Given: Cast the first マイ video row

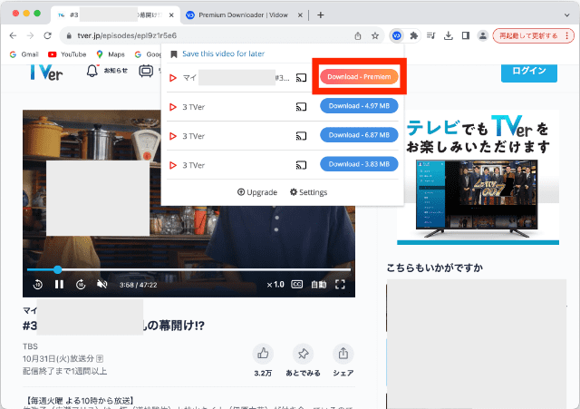Looking at the screenshot, I should [301, 78].
